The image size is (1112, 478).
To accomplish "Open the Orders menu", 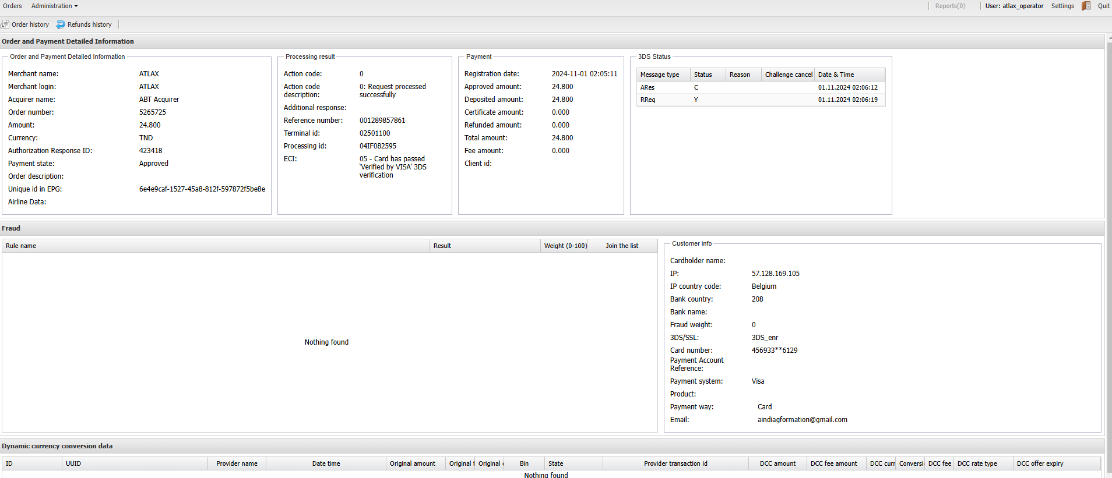I will coord(12,6).
